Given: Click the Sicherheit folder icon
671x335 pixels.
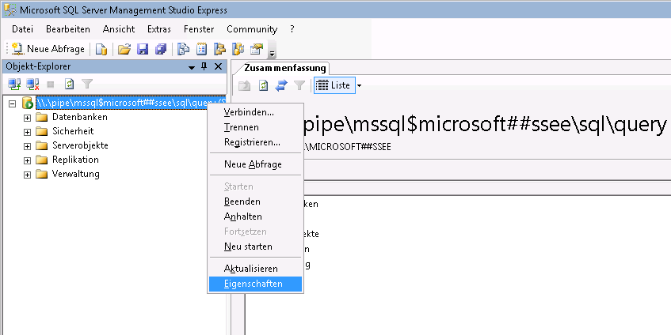Looking at the screenshot, I should pos(41,131).
